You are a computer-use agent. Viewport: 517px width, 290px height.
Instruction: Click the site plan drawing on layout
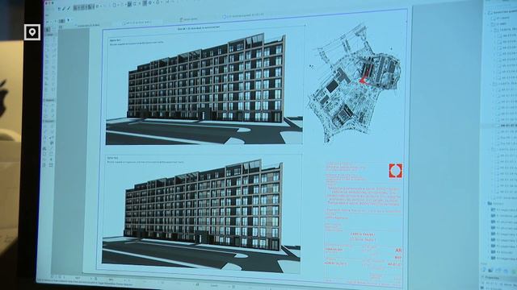tap(355, 84)
